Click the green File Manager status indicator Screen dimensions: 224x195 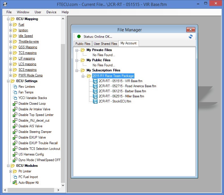point(79,36)
